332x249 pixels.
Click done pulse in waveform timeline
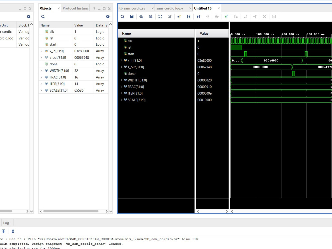tap(293, 73)
